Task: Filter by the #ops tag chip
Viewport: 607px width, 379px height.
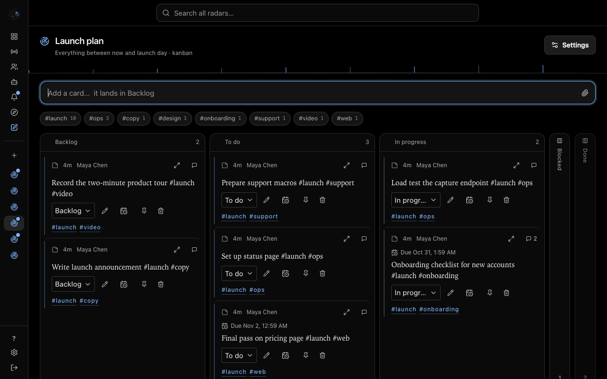Action: tap(99, 118)
